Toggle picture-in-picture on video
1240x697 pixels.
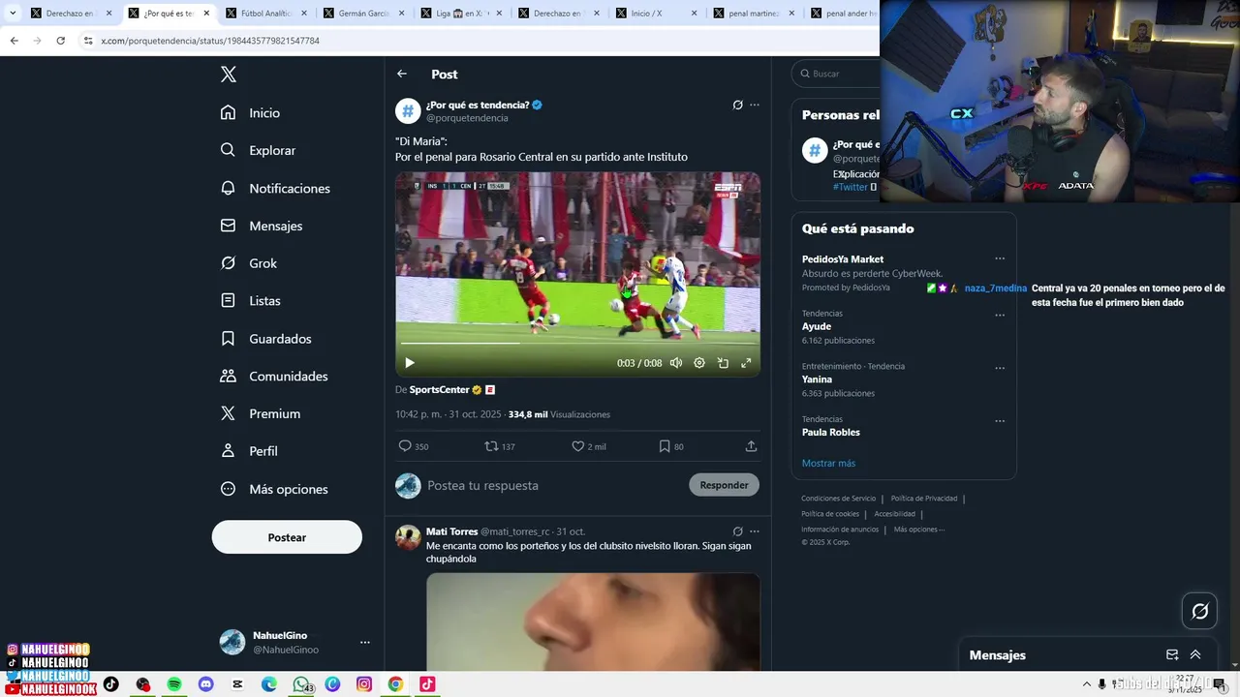coord(723,363)
